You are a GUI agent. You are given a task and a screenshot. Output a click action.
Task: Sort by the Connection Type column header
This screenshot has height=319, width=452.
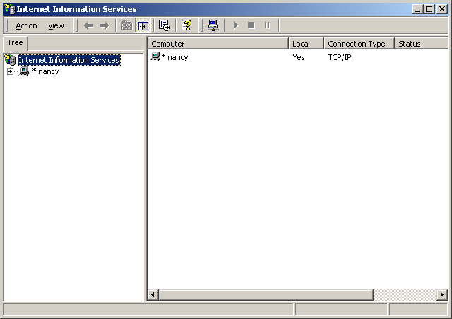[357, 44]
